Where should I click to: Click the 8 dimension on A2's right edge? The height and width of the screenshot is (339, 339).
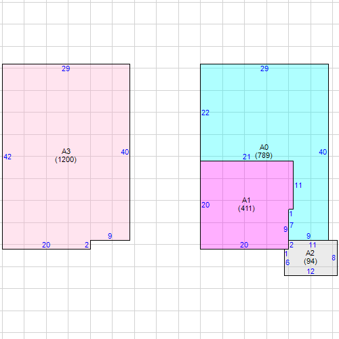334,258
